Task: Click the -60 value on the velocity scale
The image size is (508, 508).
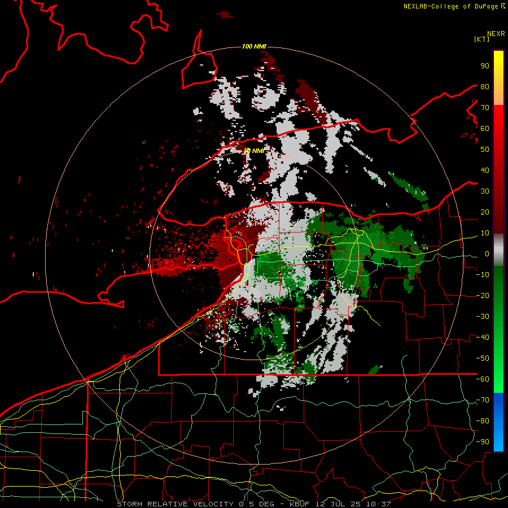Action: [x=483, y=379]
